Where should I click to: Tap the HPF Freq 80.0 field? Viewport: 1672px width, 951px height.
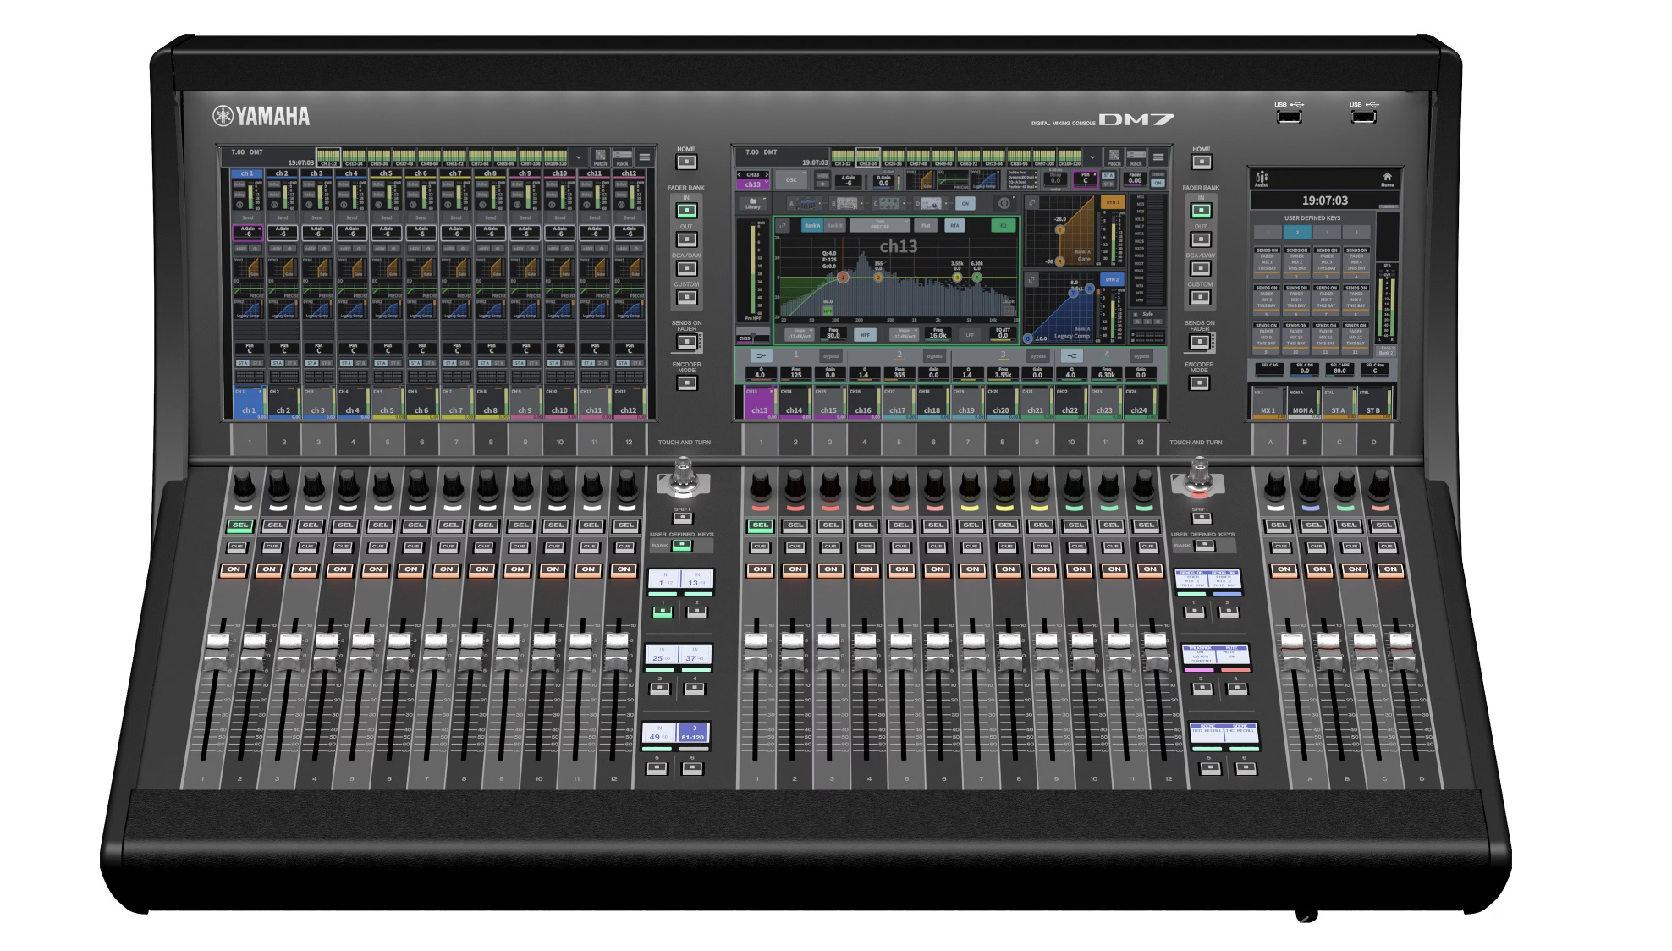coord(833,334)
